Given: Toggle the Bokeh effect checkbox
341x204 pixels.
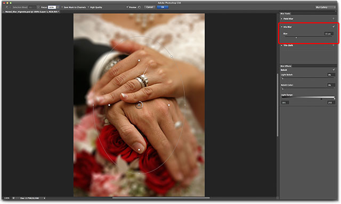Looking at the screenshot, I should click(334, 70).
